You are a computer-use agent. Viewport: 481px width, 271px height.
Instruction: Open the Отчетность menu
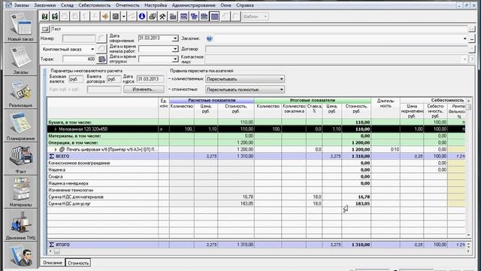click(x=127, y=5)
